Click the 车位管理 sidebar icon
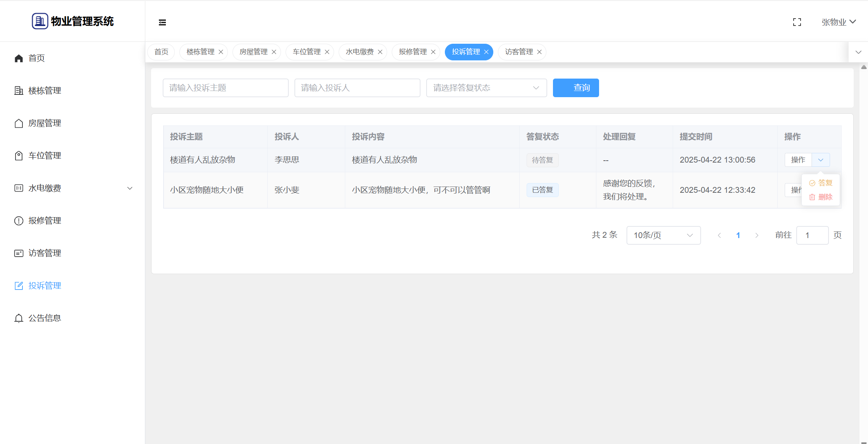This screenshot has width=868, height=444. tap(19, 156)
